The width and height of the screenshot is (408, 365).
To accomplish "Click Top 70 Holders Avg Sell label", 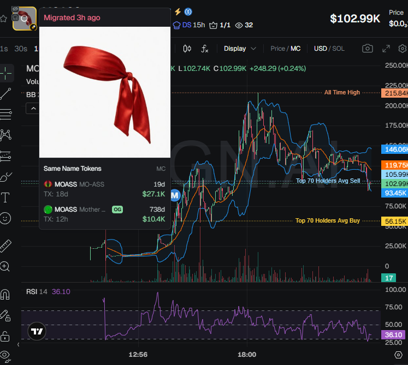I will coord(328,181).
